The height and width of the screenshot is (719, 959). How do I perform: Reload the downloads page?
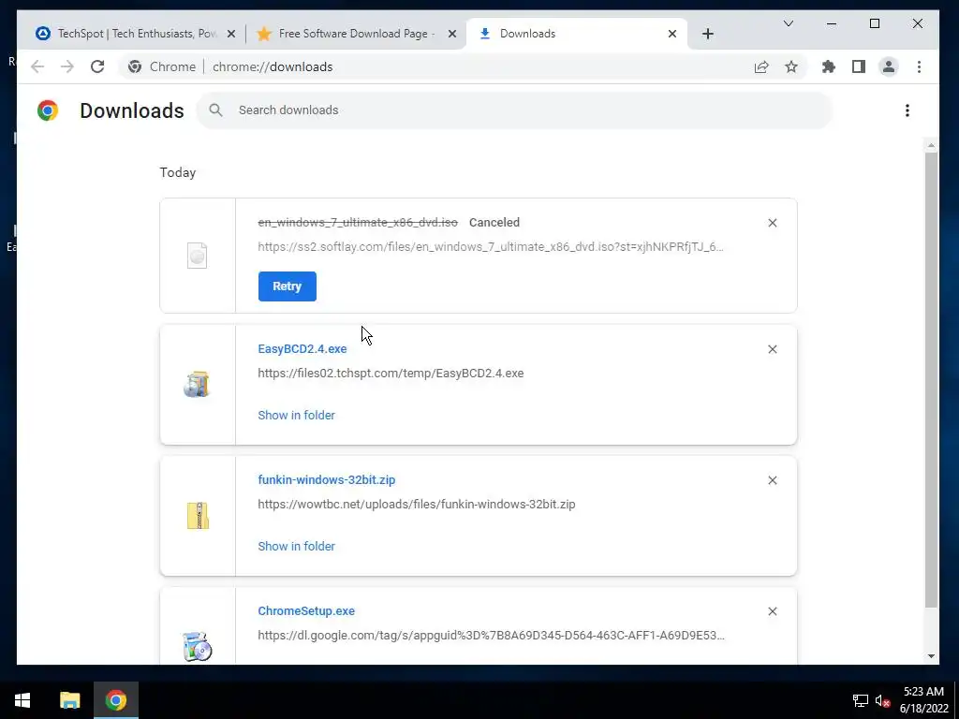pyautogui.click(x=97, y=66)
